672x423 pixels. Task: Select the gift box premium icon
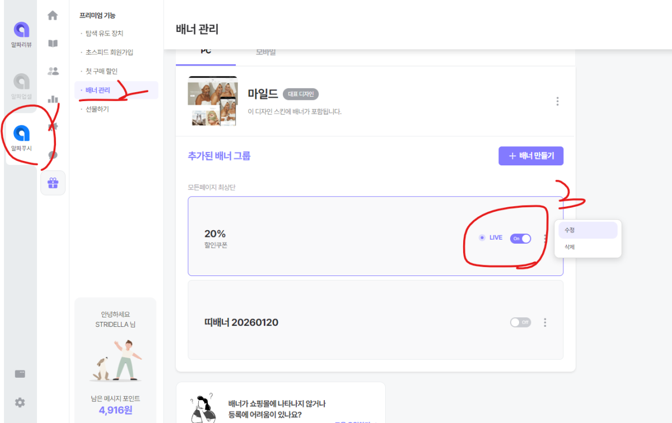pyautogui.click(x=53, y=183)
